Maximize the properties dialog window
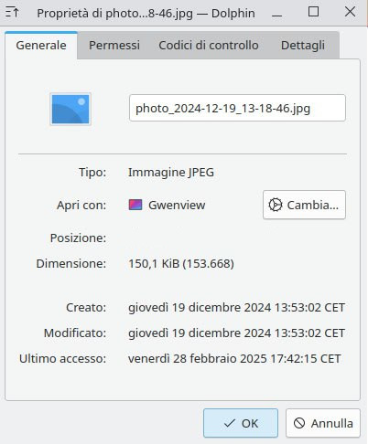The height and width of the screenshot is (444, 368). coord(313,12)
